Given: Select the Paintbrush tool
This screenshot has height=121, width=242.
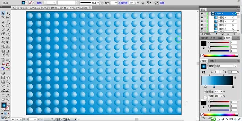Looking at the screenshot, I should click(3, 30).
